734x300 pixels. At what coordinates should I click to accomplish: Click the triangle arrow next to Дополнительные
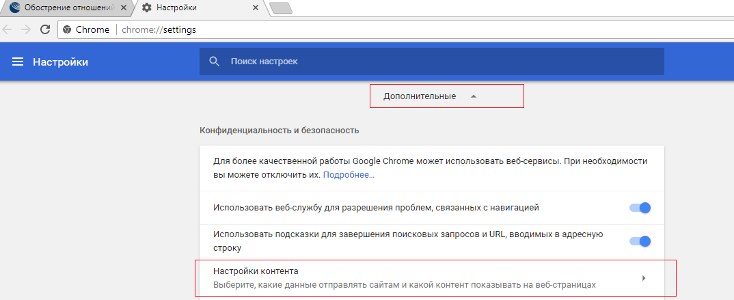(473, 96)
